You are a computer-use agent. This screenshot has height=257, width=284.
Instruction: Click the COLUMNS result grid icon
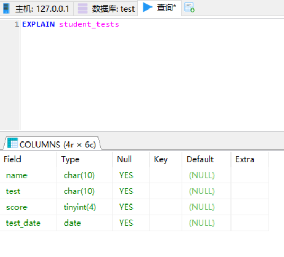click(13, 143)
